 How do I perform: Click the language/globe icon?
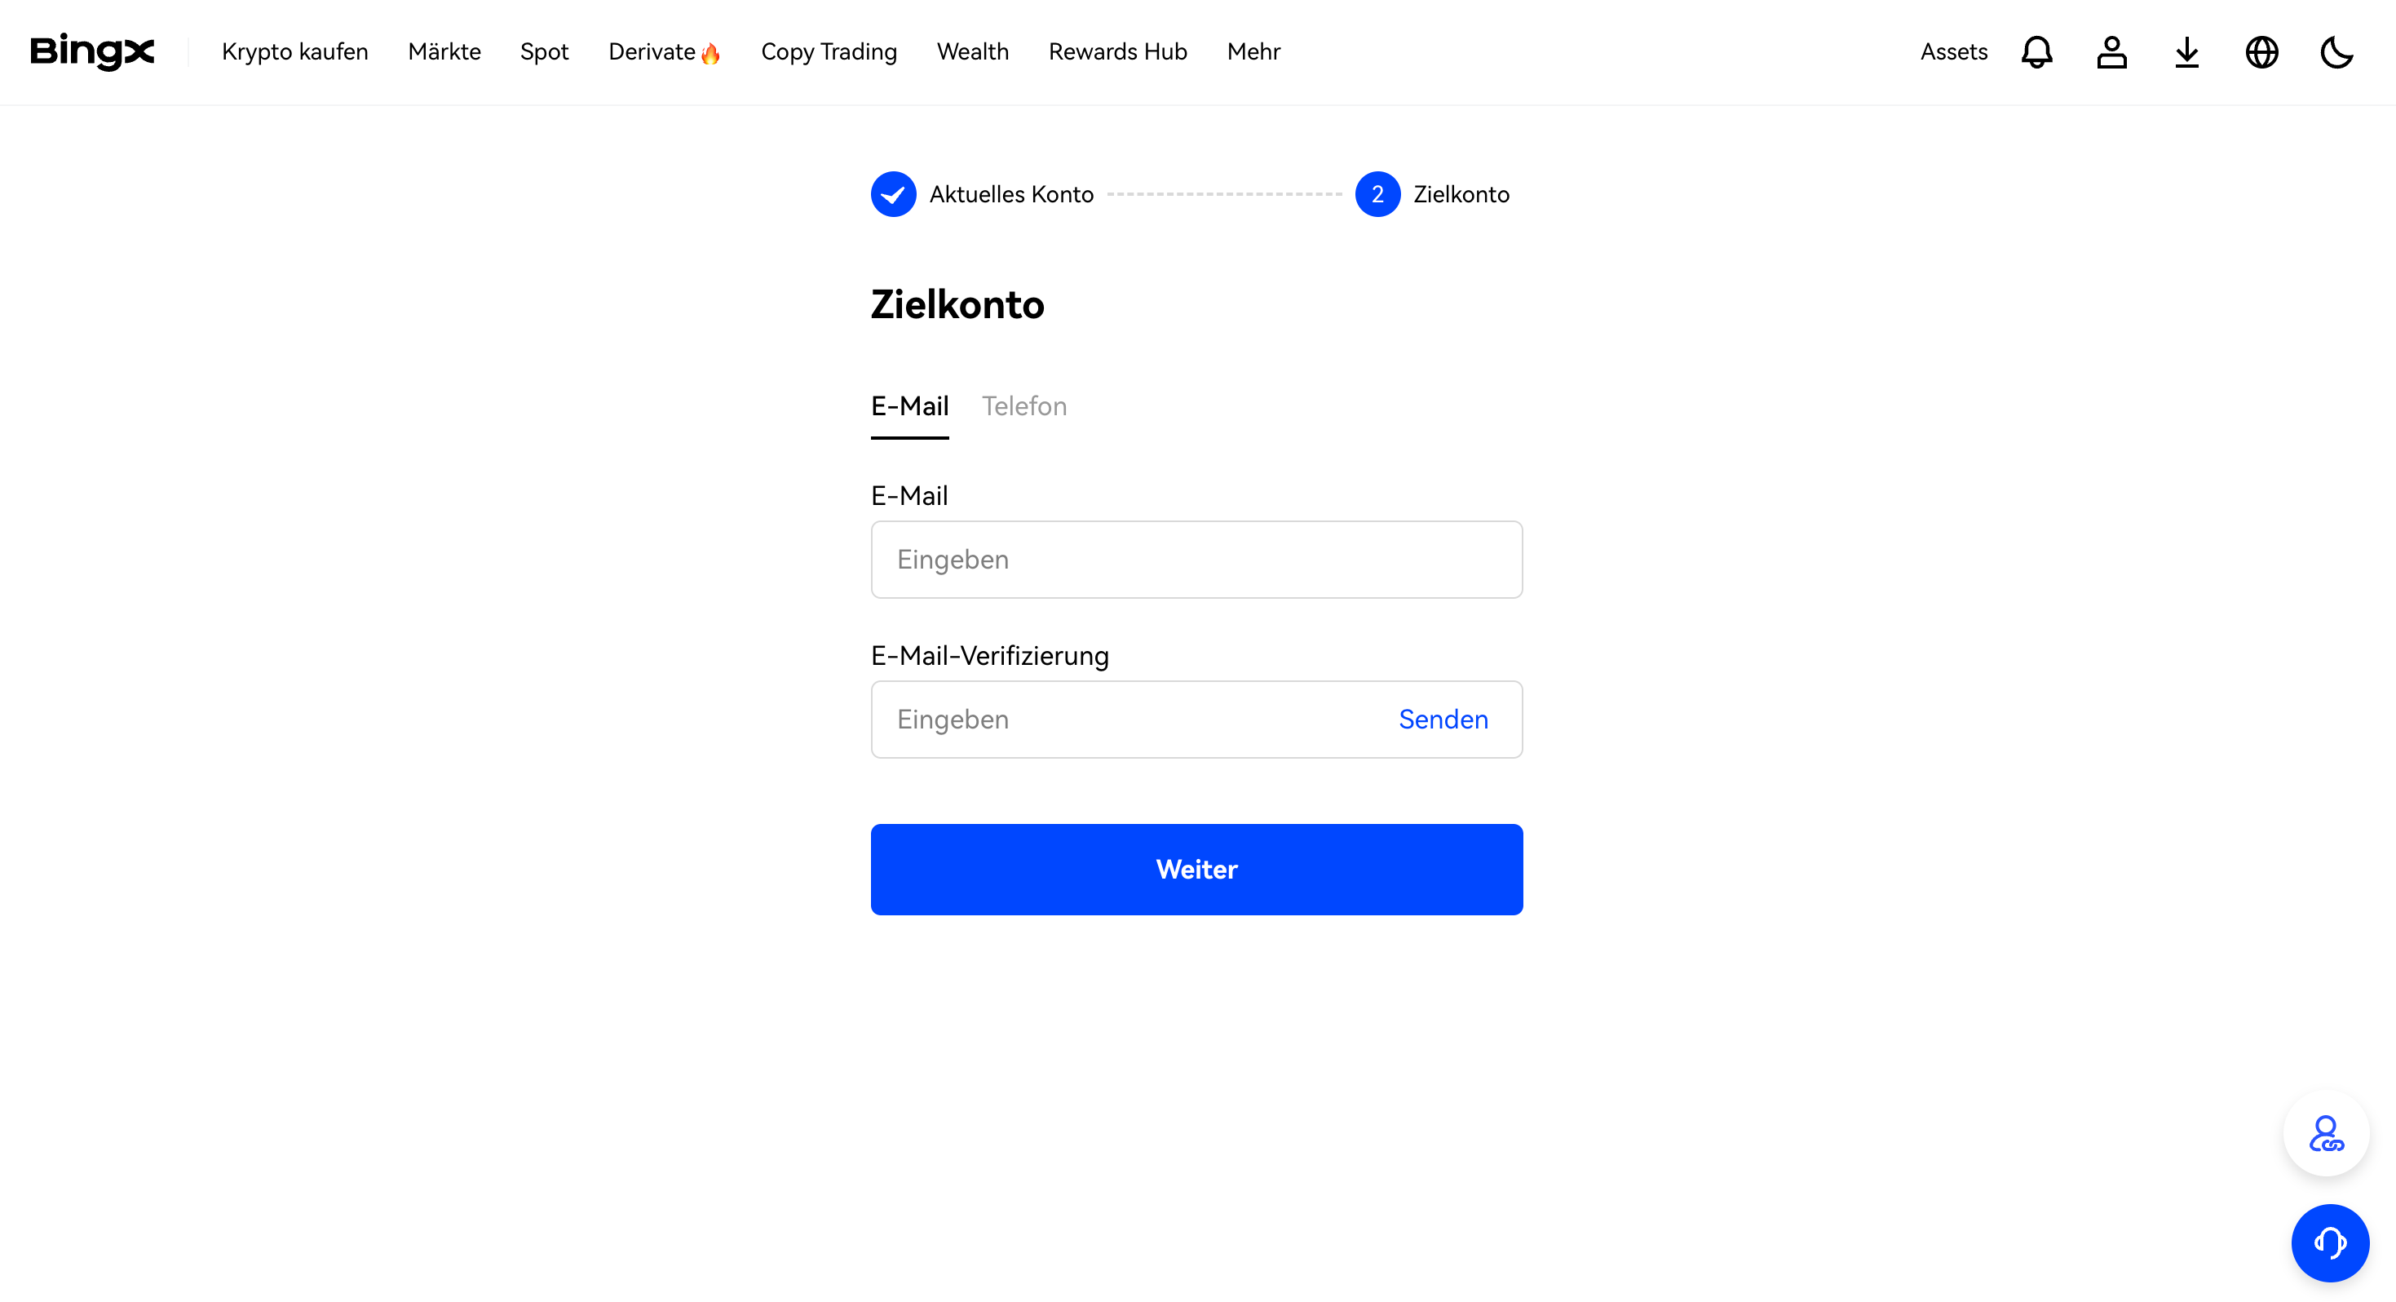point(2265,51)
